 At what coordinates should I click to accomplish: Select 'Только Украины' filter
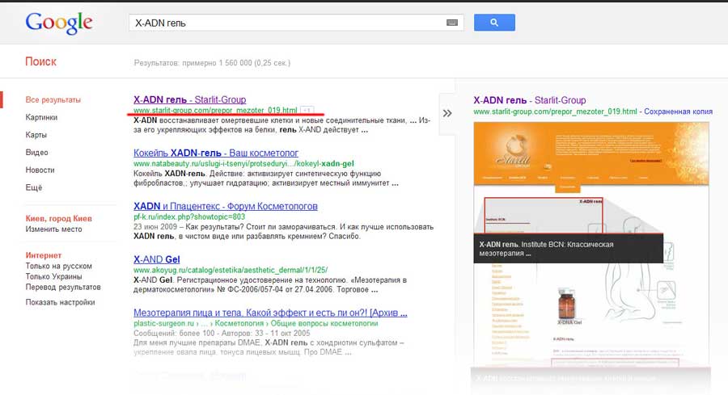pyautogui.click(x=53, y=276)
